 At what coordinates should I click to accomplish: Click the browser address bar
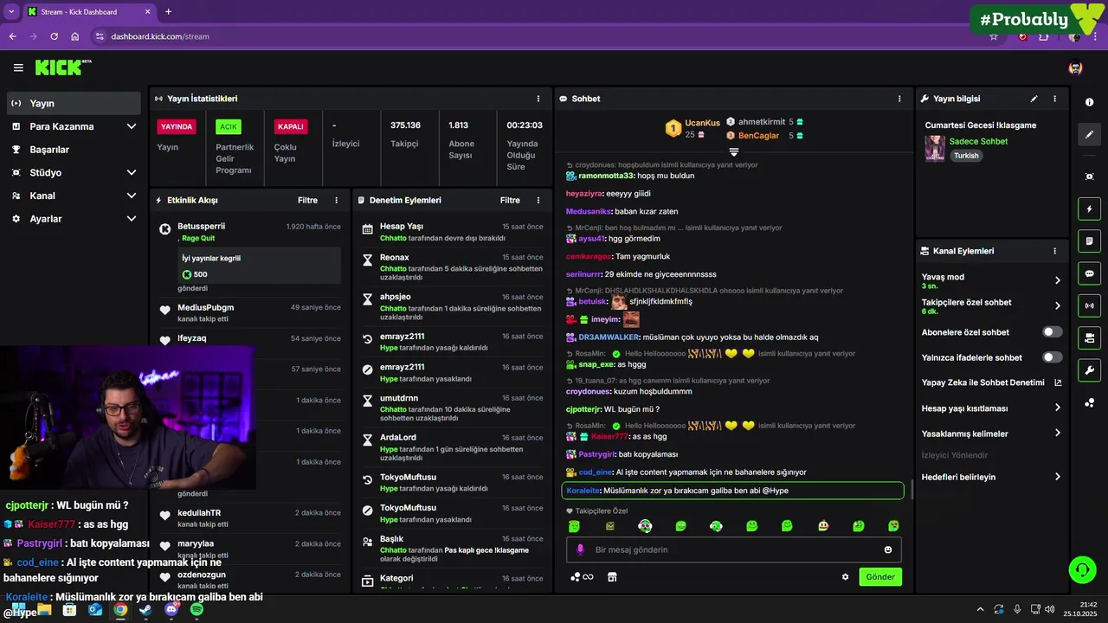(x=537, y=36)
